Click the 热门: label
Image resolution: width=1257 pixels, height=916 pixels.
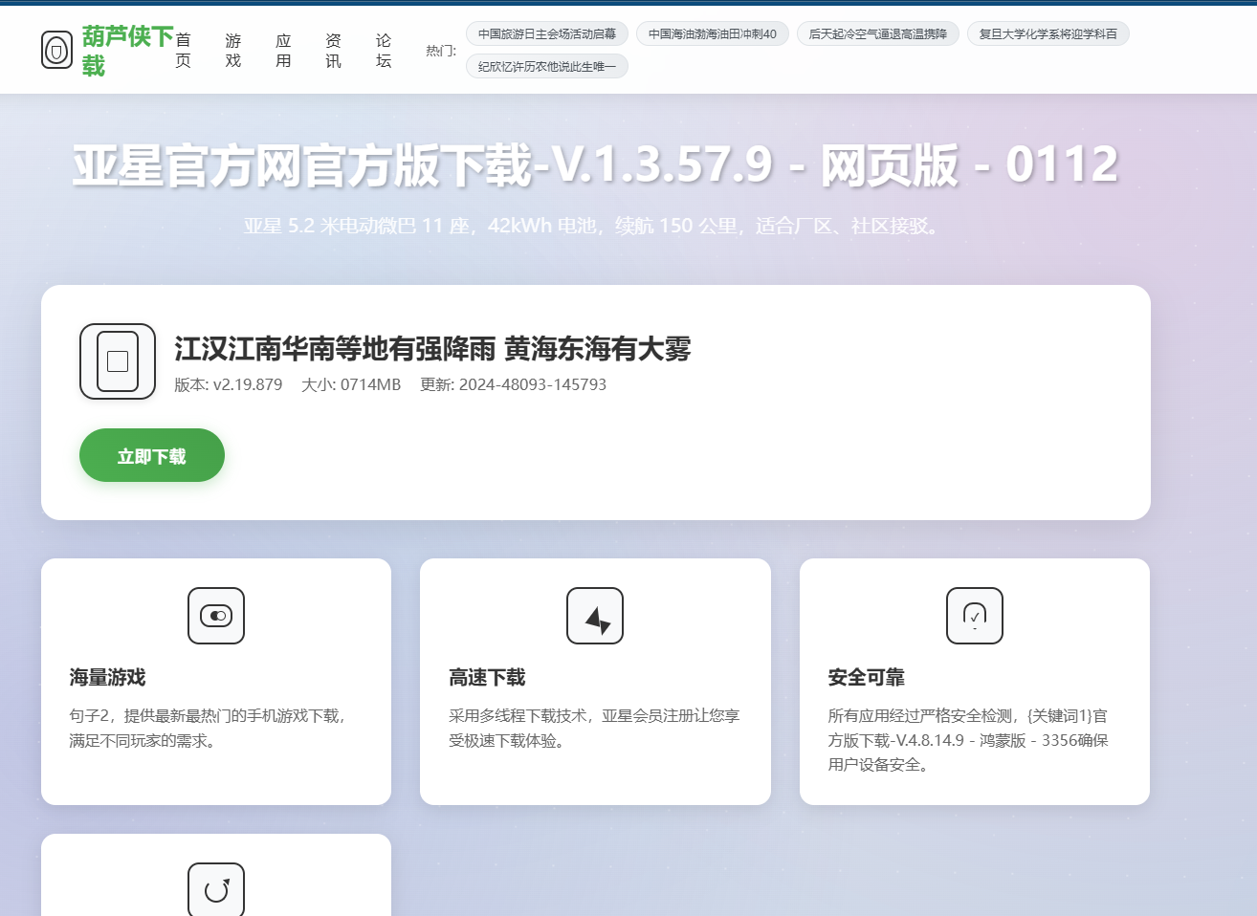441,50
